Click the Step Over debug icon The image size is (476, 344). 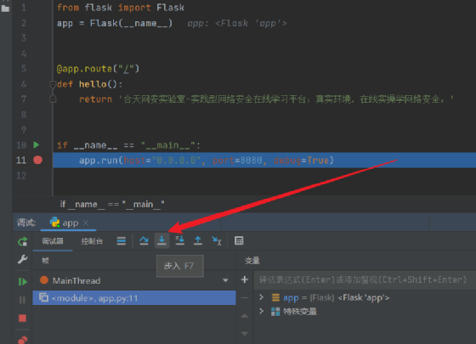[144, 241]
